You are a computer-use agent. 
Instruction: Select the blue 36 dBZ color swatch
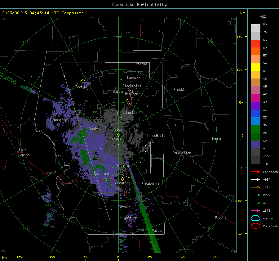tap(255, 114)
